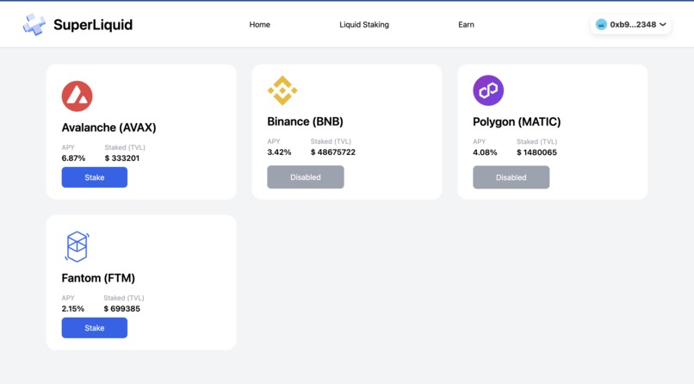Screen dimensions: 694x384
Task: Click Staked (TVL) label in Fantom card
Action: pos(124,298)
